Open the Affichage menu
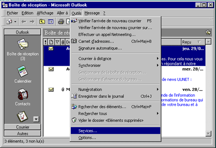Viewport: 216px width, 148px height. 45,13
